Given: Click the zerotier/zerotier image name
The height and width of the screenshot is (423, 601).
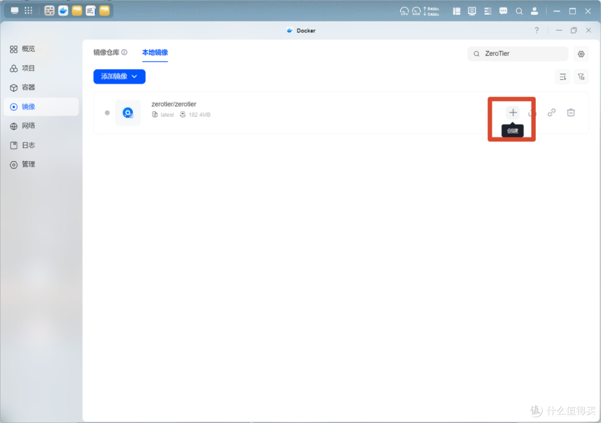Looking at the screenshot, I should pyautogui.click(x=174, y=104).
